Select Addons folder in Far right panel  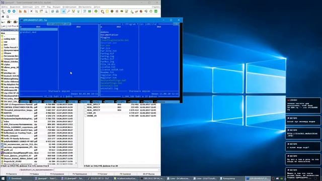pos(105,32)
